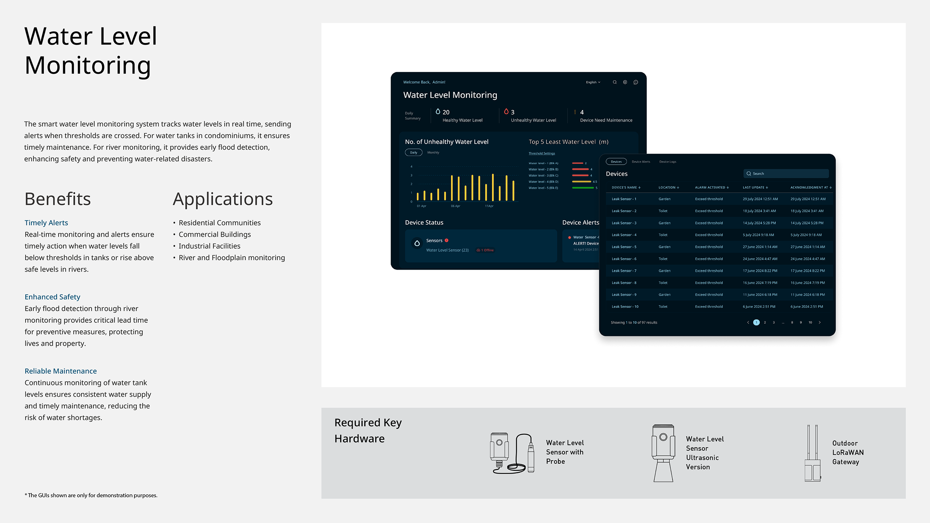Open the English language dropdown
The height and width of the screenshot is (523, 930).
(x=593, y=82)
